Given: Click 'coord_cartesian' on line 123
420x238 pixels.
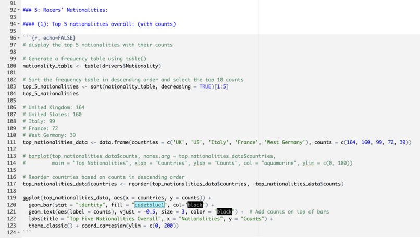Looking at the screenshot, I should click(x=104, y=226).
